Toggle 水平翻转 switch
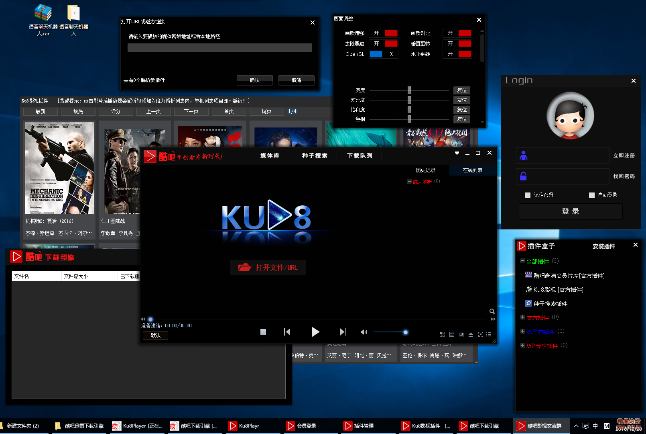This screenshot has width=646, height=434. (457, 54)
